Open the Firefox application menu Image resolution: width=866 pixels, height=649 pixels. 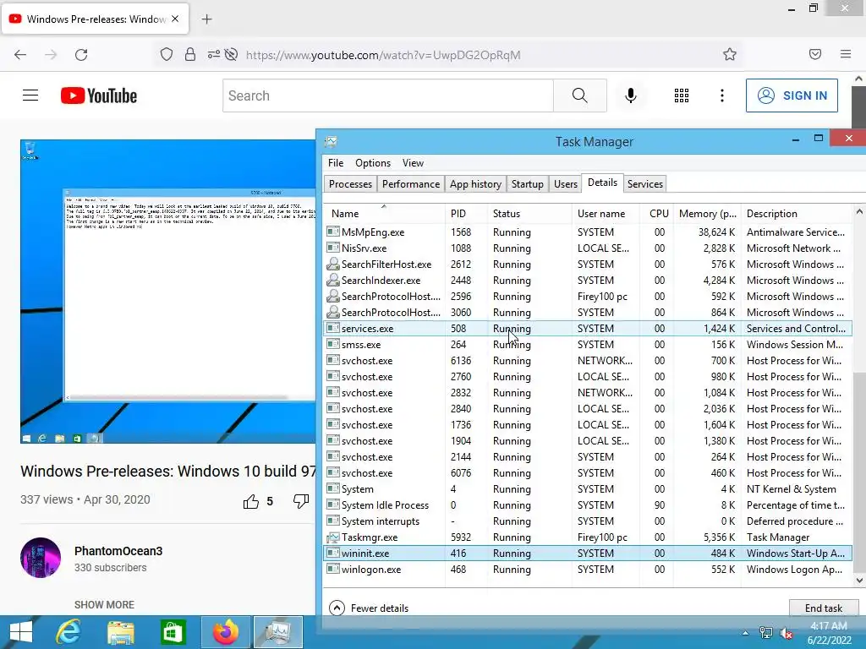point(846,54)
